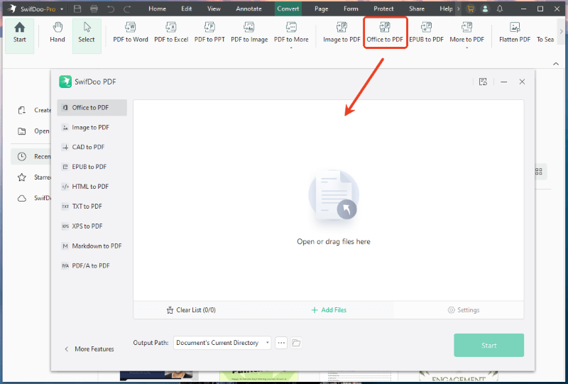568x384 pixels.
Task: Click the browse ellipsis button
Action: tap(281, 343)
